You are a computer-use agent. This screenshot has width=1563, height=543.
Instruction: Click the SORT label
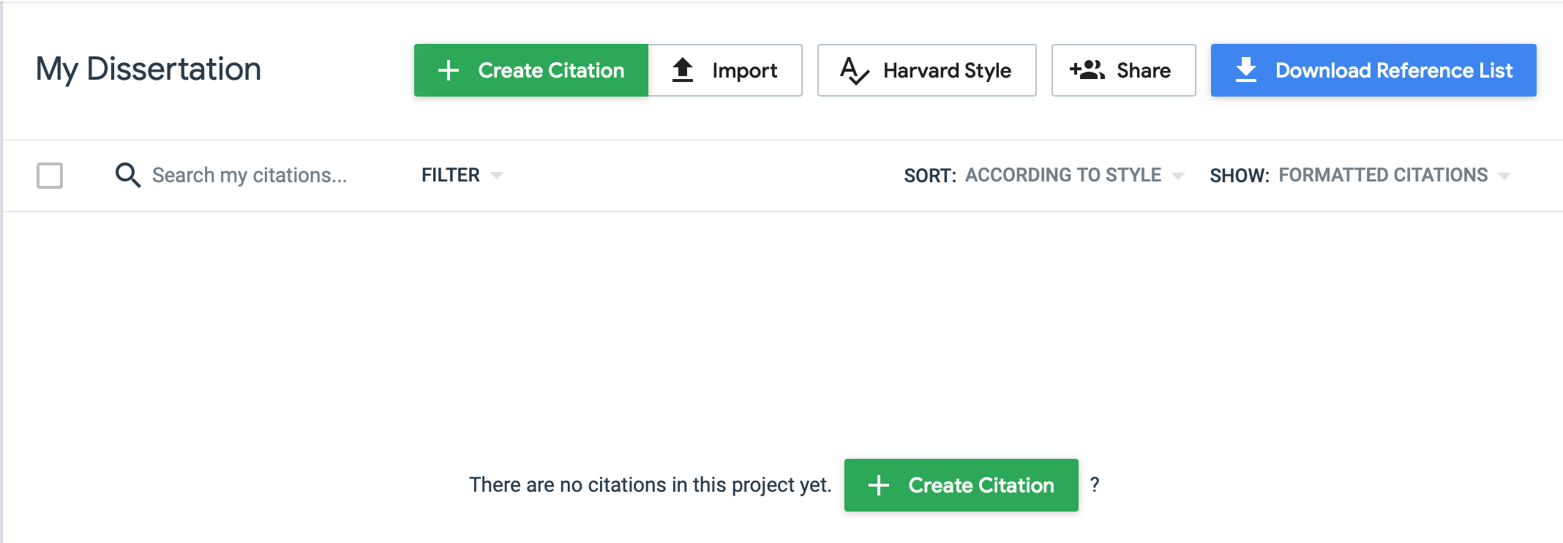[929, 176]
